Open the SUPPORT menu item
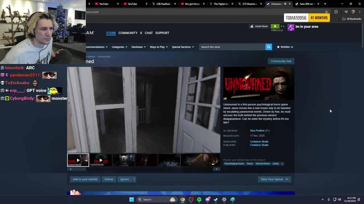 pyautogui.click(x=162, y=33)
